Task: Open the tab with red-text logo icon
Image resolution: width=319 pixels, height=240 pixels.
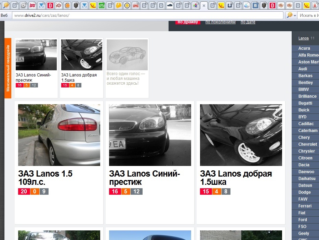Action: [x=32, y=5]
